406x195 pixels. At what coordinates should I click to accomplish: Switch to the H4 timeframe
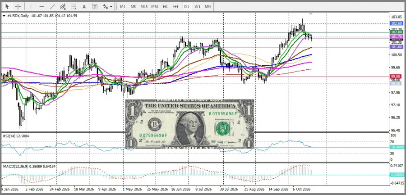176,7
